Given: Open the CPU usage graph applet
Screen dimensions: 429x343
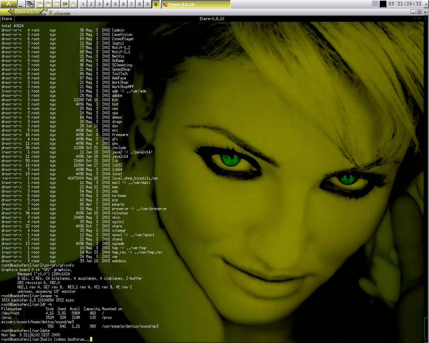Looking at the screenshot, I should pyautogui.click(x=375, y=4).
